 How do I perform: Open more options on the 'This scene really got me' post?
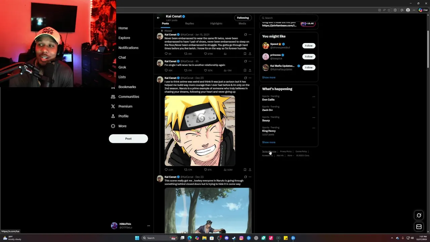[250, 177]
